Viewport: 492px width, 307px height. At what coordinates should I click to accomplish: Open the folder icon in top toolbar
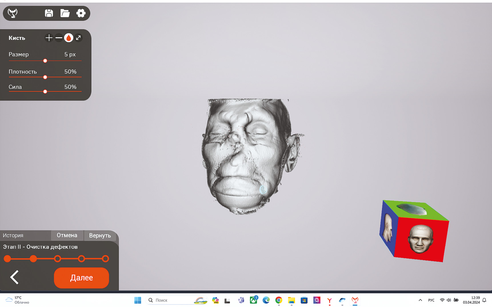pos(65,13)
